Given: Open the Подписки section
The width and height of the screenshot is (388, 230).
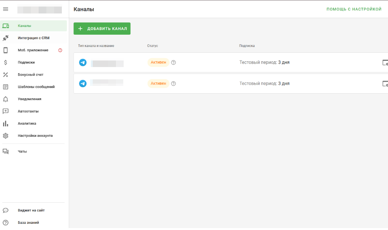Looking at the screenshot, I should click(33, 62).
